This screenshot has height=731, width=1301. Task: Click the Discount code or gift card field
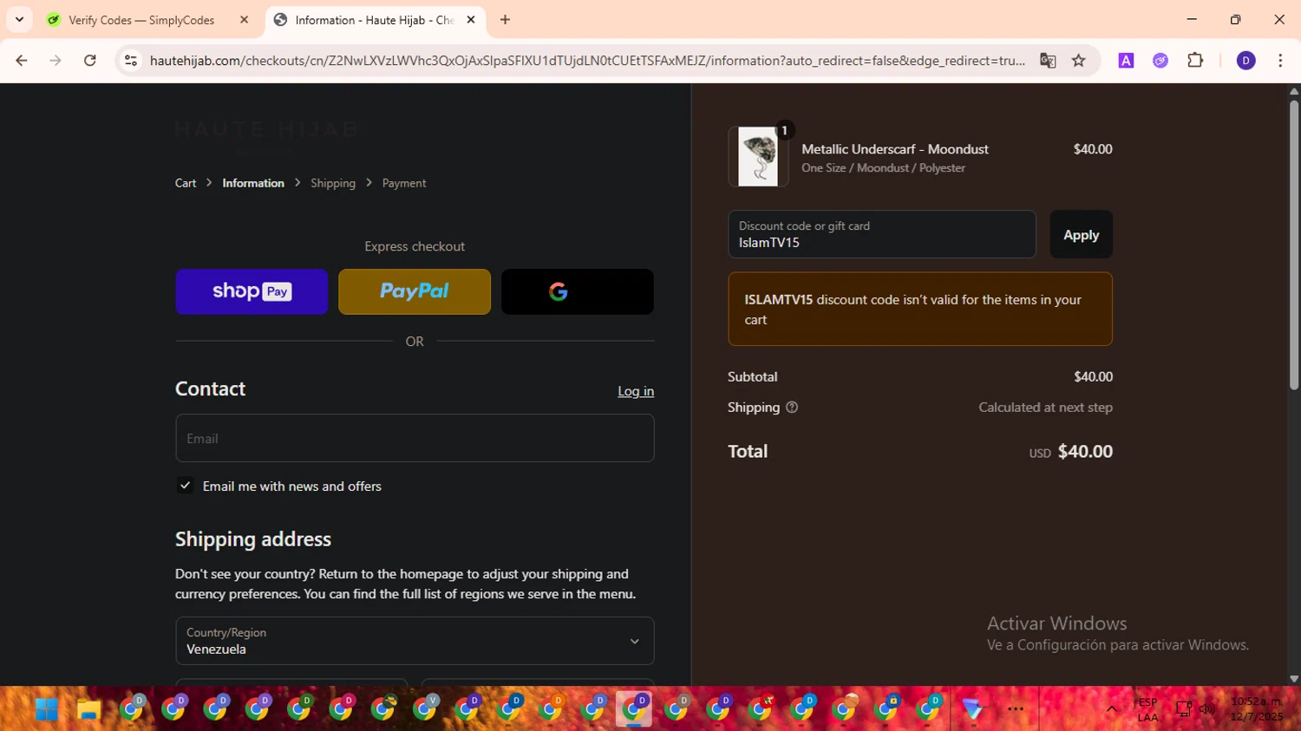pyautogui.click(x=882, y=234)
